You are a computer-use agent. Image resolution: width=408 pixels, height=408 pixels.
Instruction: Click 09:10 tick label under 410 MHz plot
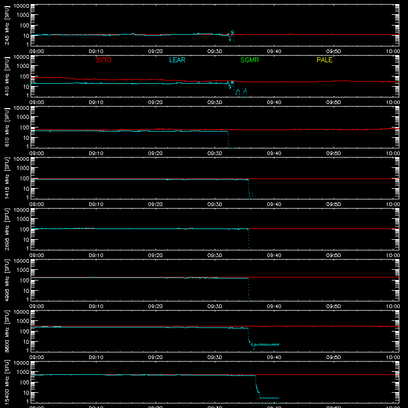(x=96, y=103)
